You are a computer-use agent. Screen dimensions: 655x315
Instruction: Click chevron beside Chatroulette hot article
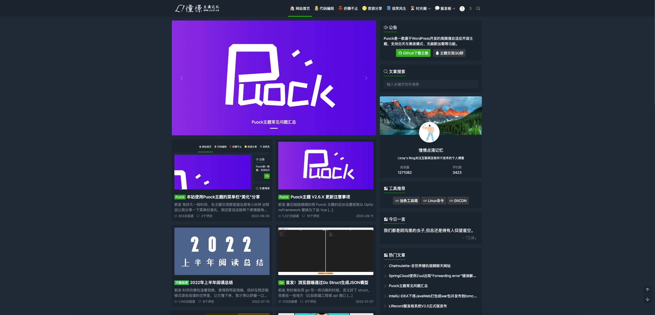385,266
